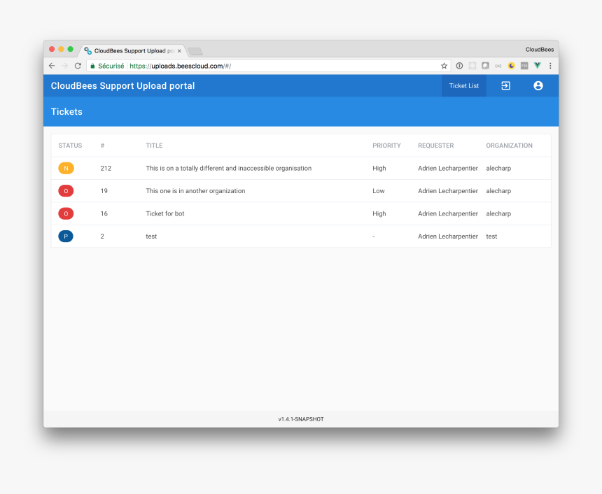
Task: Click the green secure lock icon
Action: point(92,66)
